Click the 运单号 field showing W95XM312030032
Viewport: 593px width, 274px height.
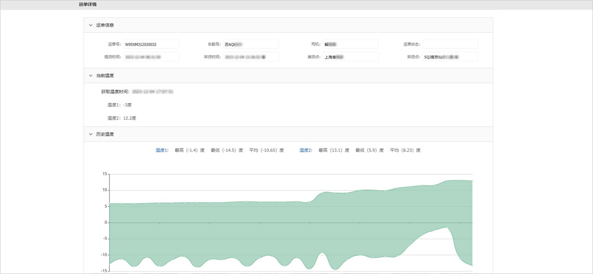[x=150, y=44]
